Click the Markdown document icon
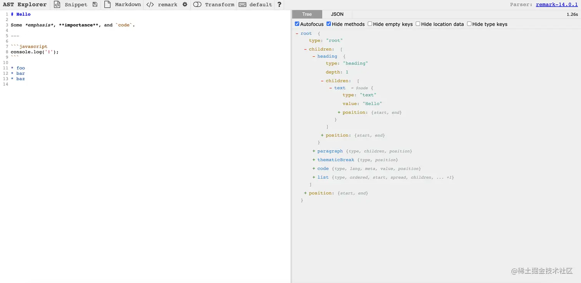This screenshot has width=581, height=283. tap(108, 5)
